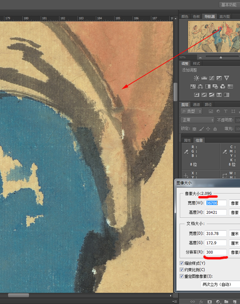Add a Levels adjustment layer
240x304 pixels.
[204, 78]
